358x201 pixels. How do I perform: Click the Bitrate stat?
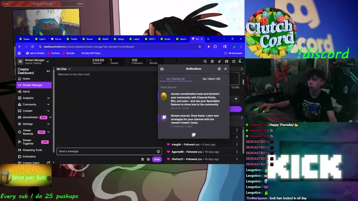(x=153, y=61)
